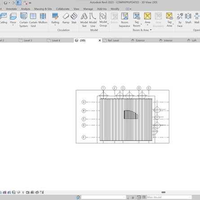Toggle the Show Constraints icon in view bar
Image resolution: width=200 pixels, height=200 pixels.
pyautogui.click(x=42, y=192)
